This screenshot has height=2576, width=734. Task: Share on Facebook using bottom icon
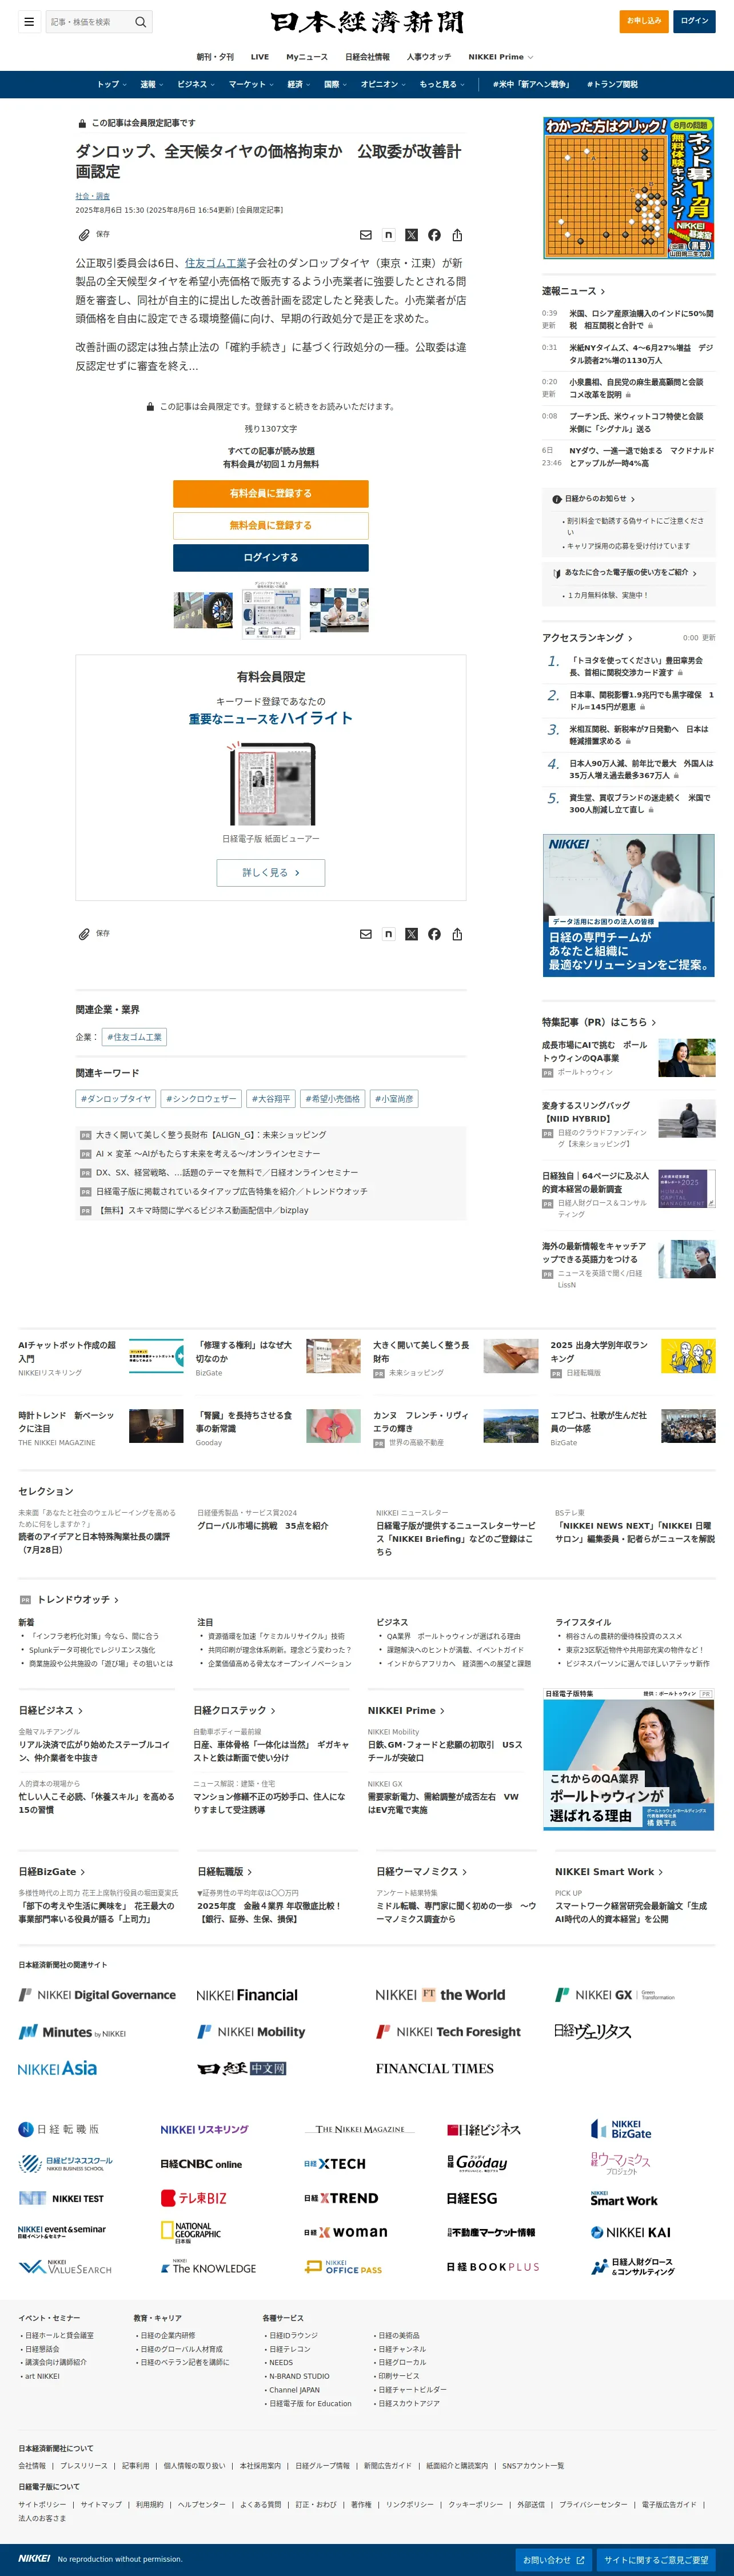tap(434, 934)
